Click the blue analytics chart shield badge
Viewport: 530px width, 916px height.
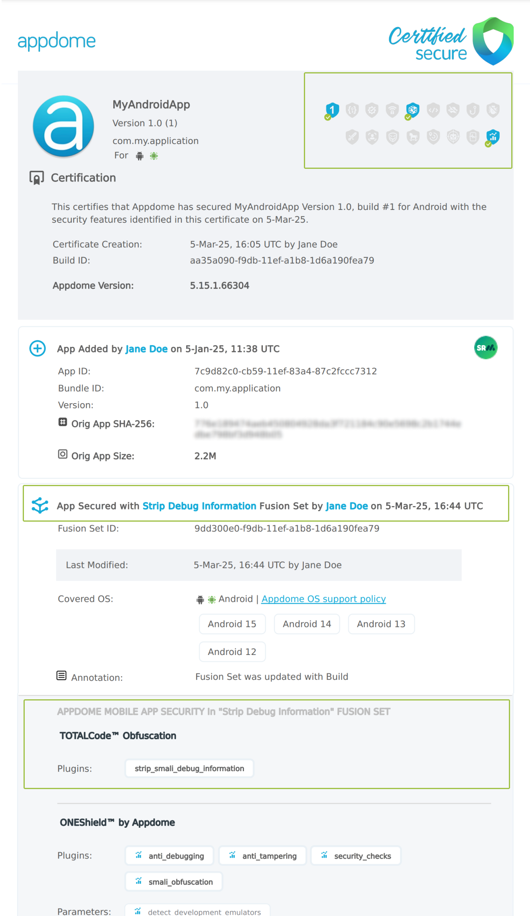[493, 137]
